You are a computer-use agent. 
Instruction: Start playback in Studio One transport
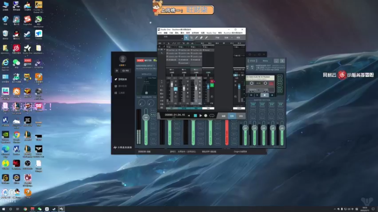(200, 115)
